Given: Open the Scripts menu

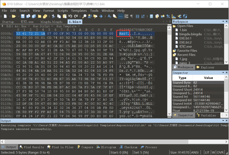Looking at the screenshot, I should 62,11.
